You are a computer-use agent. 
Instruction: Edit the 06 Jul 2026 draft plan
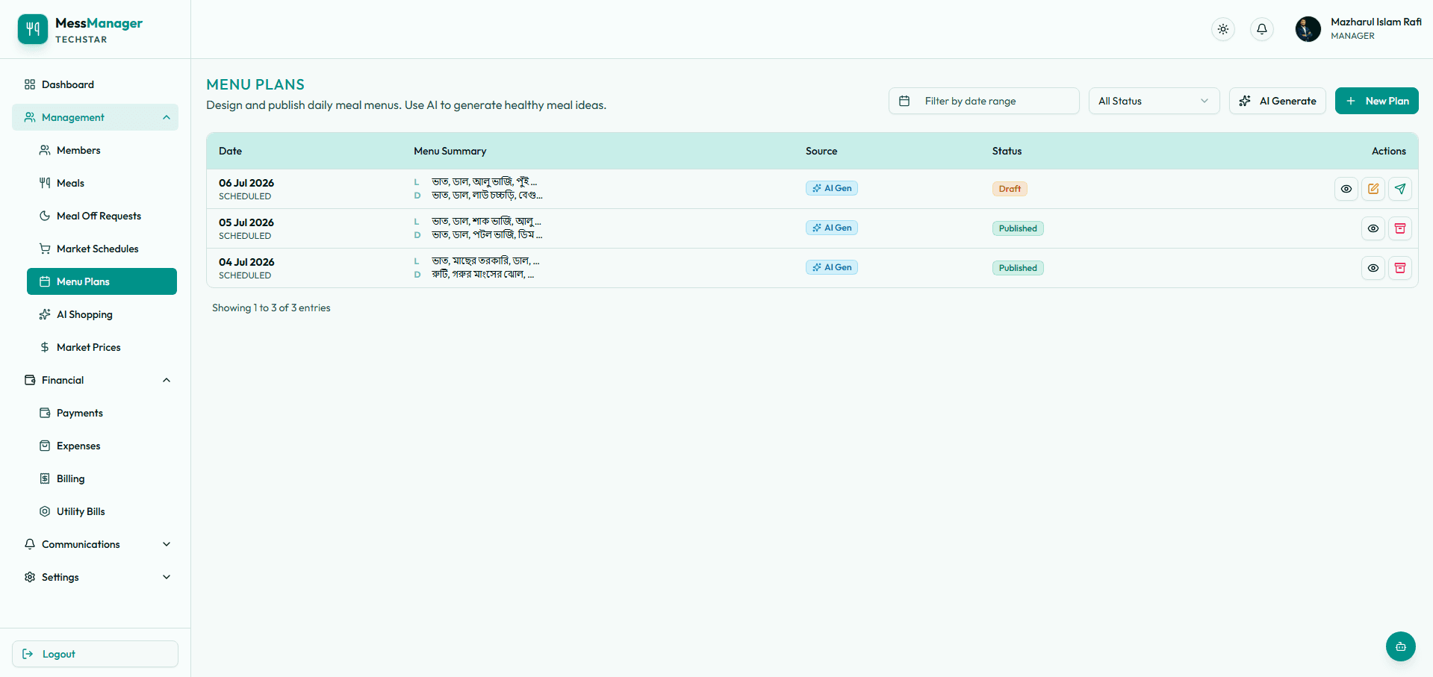1373,189
